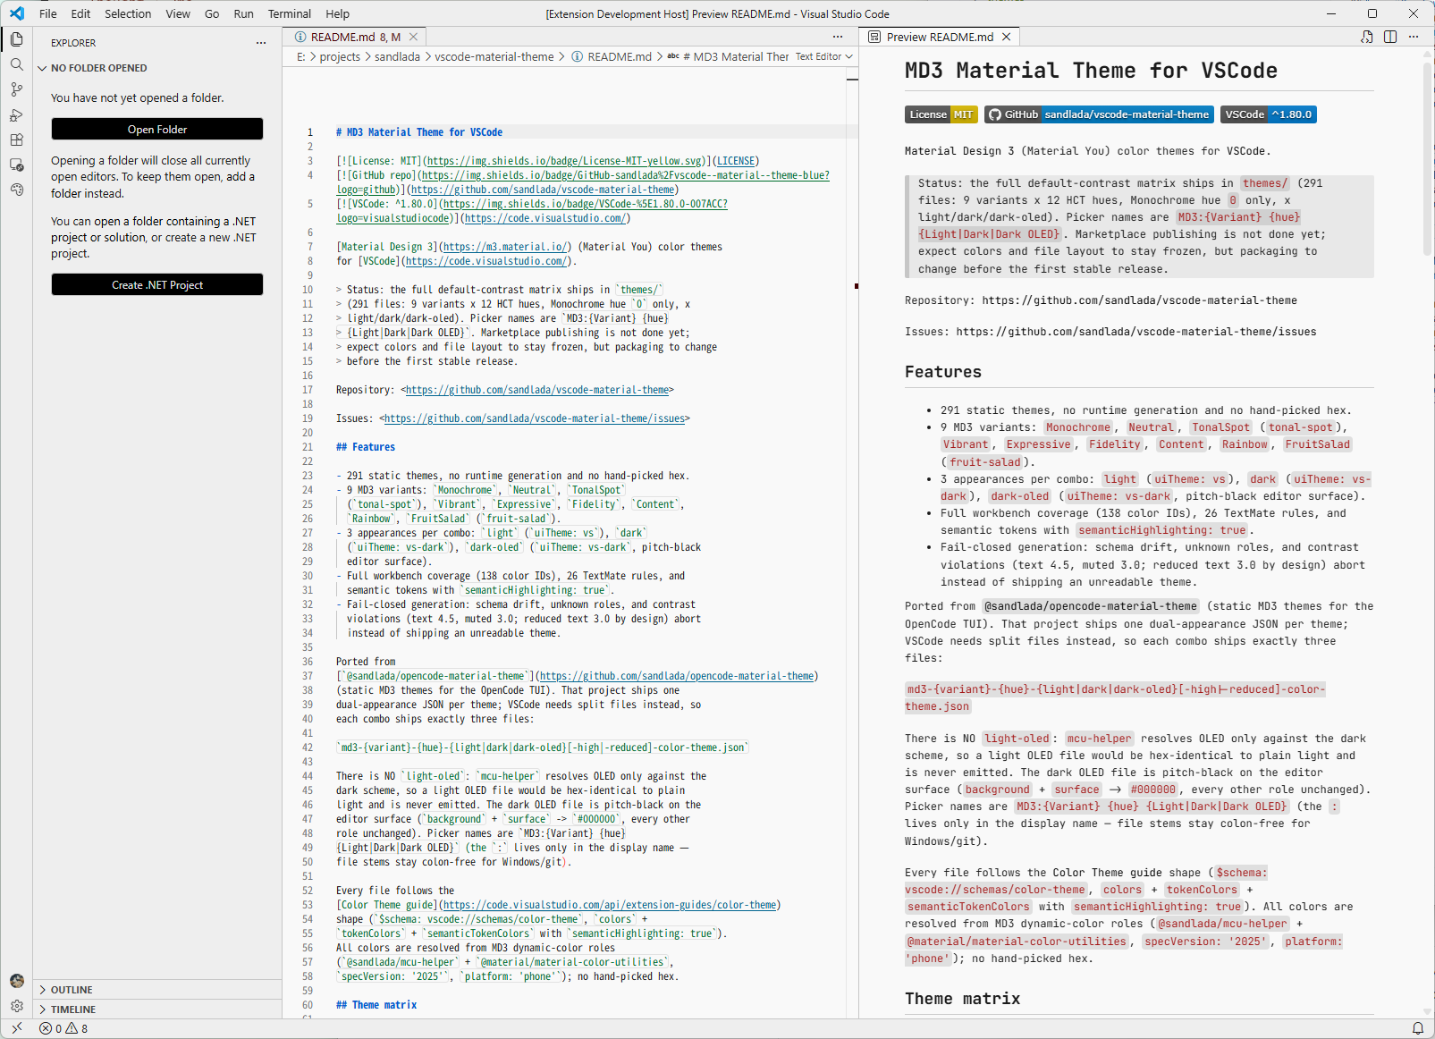This screenshot has height=1039, width=1435.
Task: Open the Accounts avatar menu
Action: (16, 981)
